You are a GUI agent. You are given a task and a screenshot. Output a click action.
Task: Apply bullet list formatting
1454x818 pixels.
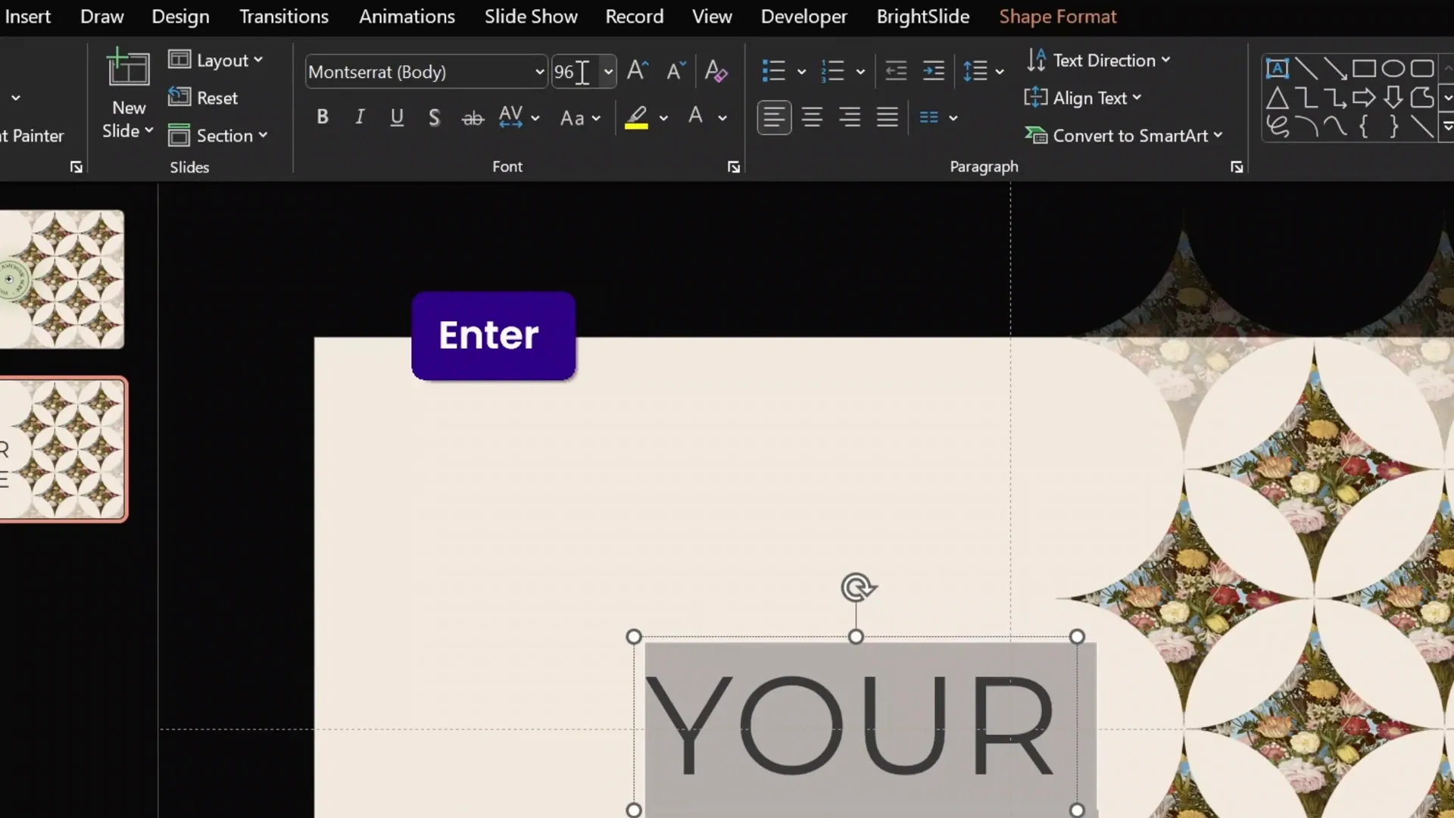773,71
